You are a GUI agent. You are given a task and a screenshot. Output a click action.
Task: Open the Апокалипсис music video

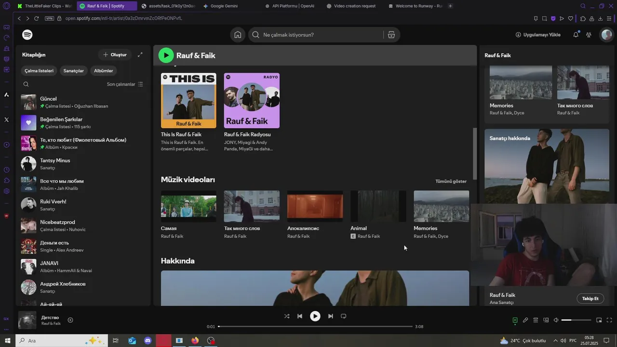(x=315, y=214)
